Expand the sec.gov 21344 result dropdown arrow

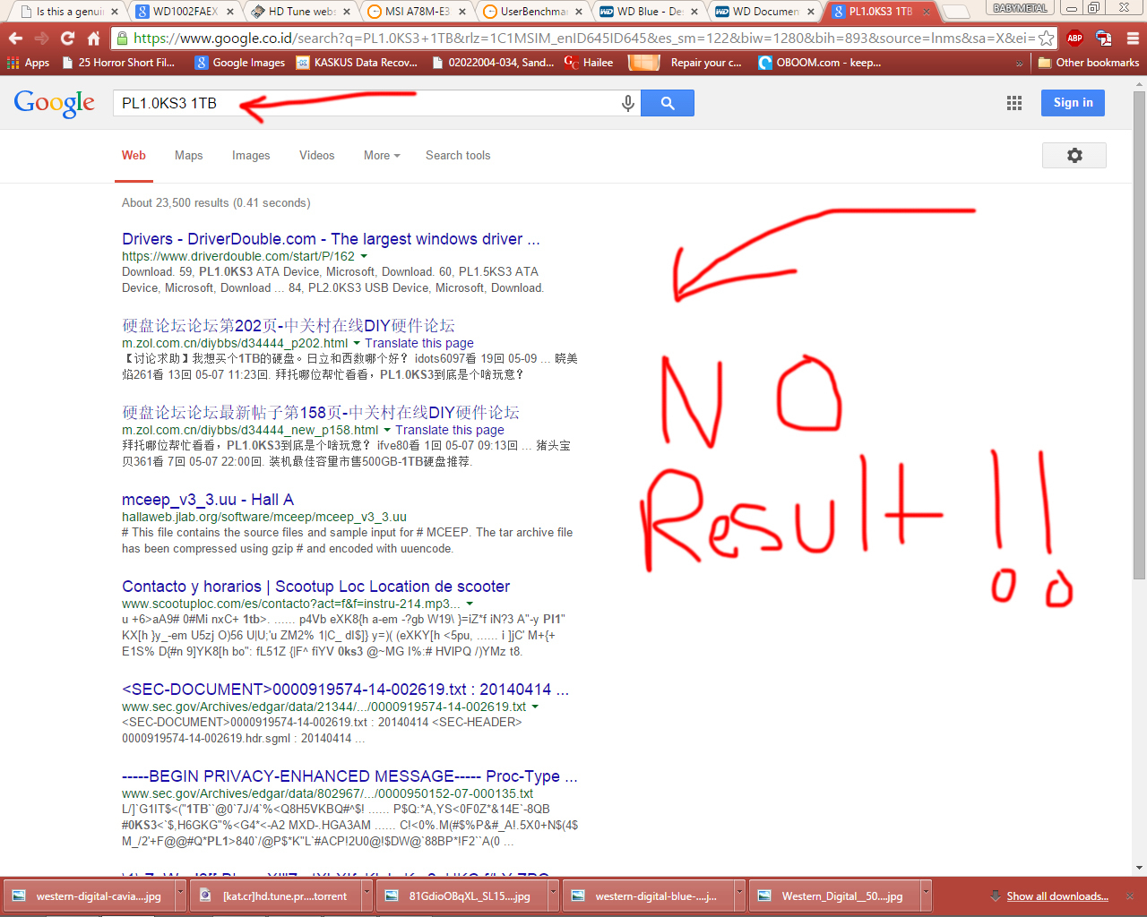click(535, 707)
